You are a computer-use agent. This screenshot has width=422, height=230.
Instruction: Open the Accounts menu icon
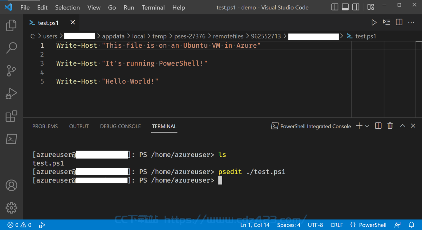(11, 185)
